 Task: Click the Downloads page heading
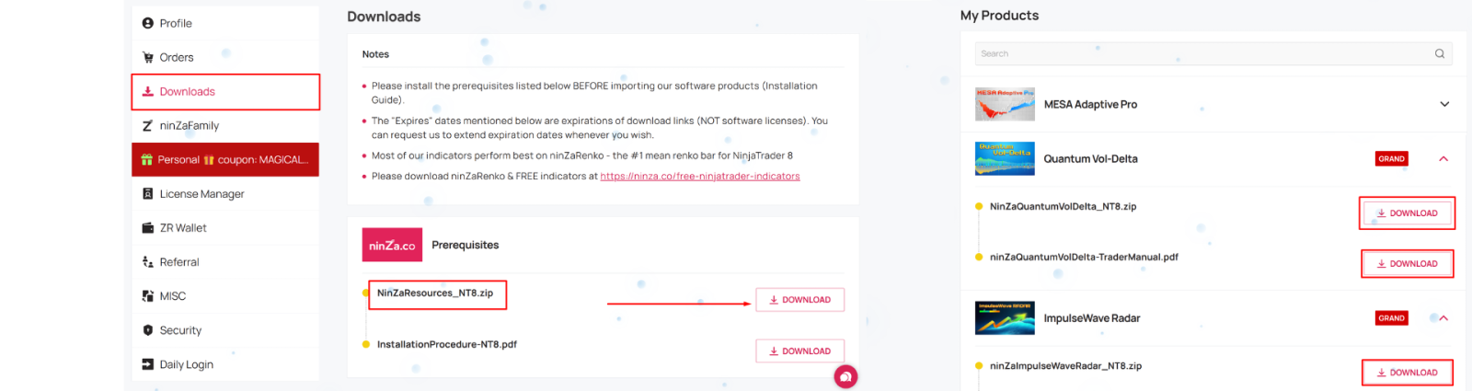(384, 17)
